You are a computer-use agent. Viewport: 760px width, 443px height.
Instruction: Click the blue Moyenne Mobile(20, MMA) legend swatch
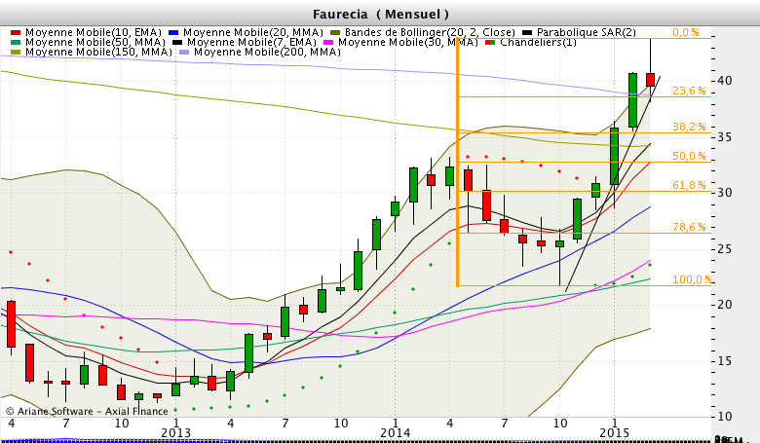coord(173,32)
